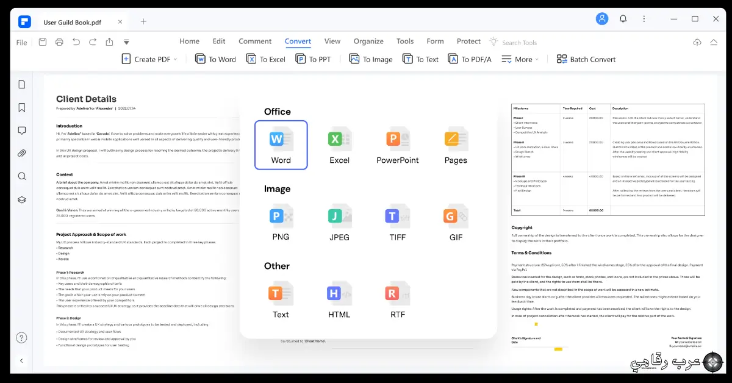Open the Tools tab
Viewport: 732px width, 383px height.
pos(405,41)
